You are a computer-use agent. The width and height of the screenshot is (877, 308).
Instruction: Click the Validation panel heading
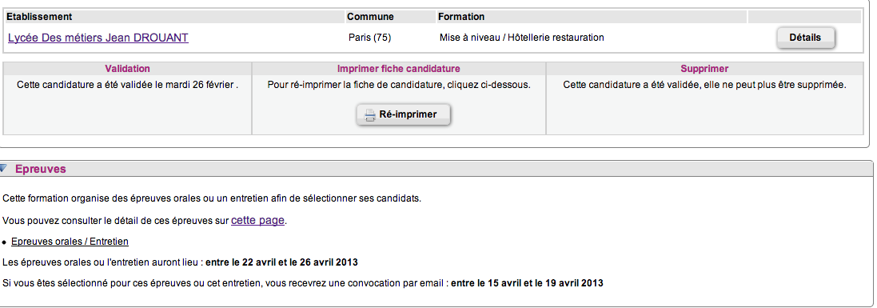128,69
